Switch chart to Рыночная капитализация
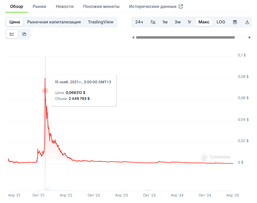Screen dimensions: 257x203 click(x=54, y=22)
